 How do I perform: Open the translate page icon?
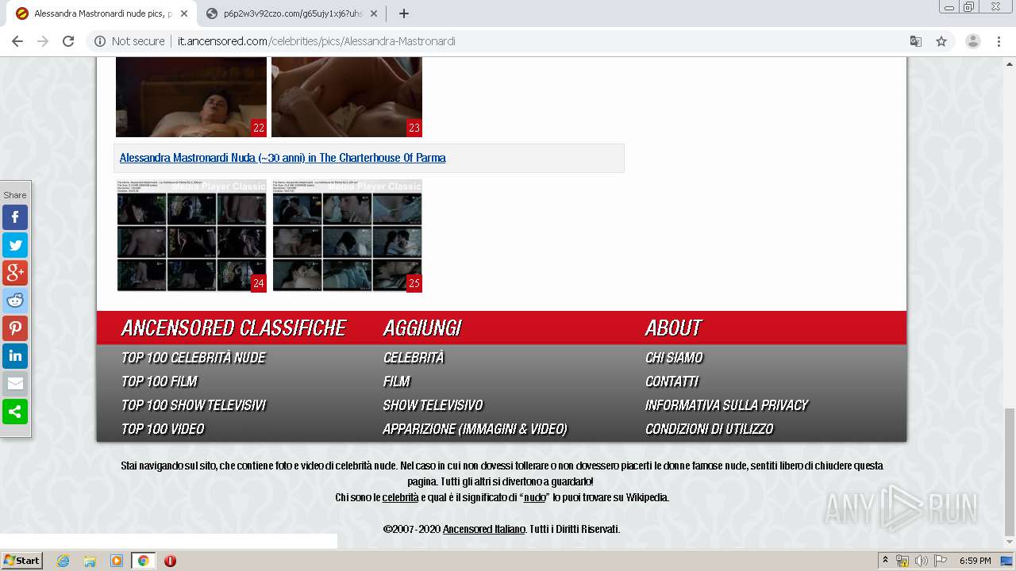[915, 41]
